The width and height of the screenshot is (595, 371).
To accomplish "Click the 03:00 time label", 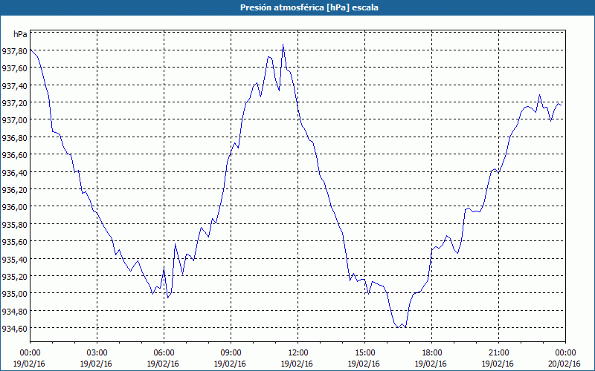I will pos(97,353).
